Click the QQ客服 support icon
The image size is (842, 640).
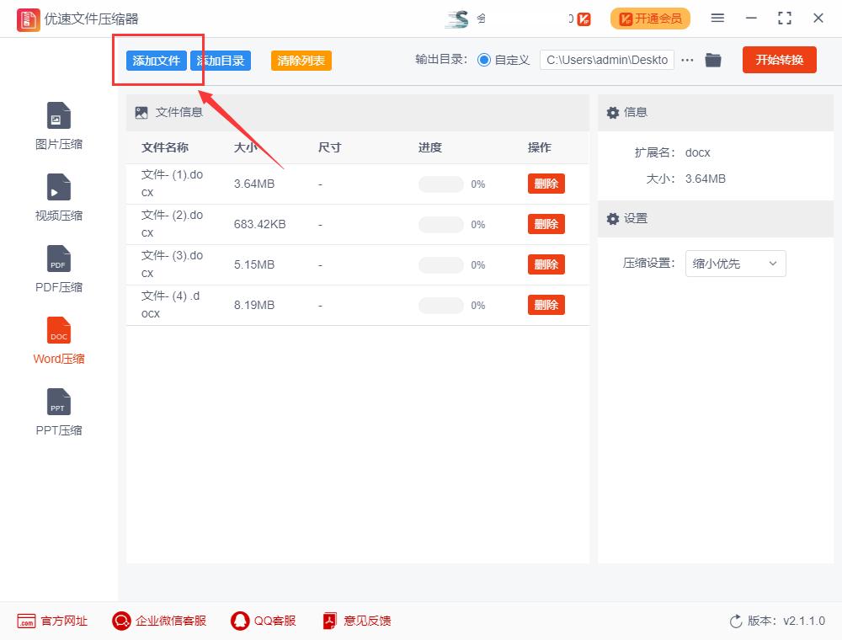(x=264, y=621)
